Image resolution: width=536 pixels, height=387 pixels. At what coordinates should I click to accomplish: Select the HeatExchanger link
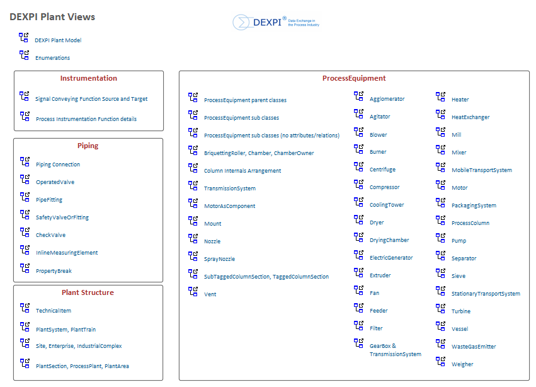[x=470, y=117]
